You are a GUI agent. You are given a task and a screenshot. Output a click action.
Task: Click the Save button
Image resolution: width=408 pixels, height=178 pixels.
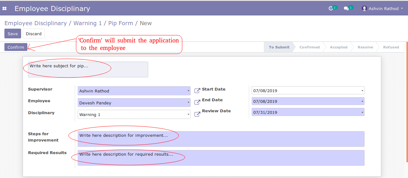[x=13, y=34]
